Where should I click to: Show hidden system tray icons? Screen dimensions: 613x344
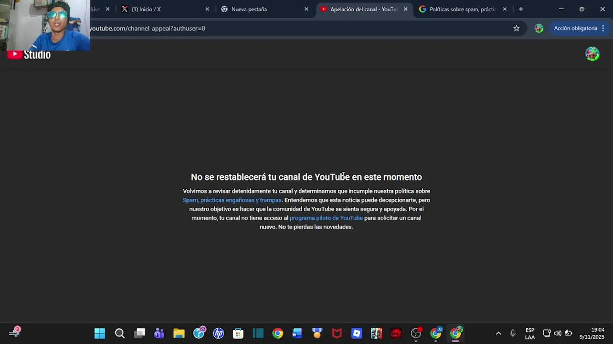[498, 333]
